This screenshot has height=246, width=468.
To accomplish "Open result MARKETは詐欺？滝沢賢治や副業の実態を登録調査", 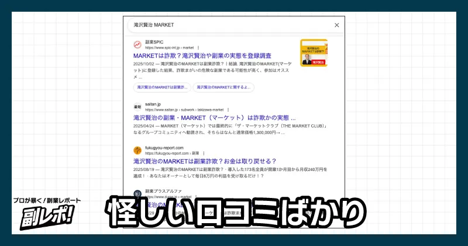I will (x=202, y=56).
